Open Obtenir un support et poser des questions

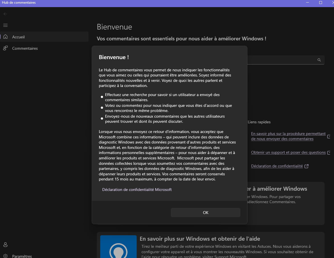[288, 152]
